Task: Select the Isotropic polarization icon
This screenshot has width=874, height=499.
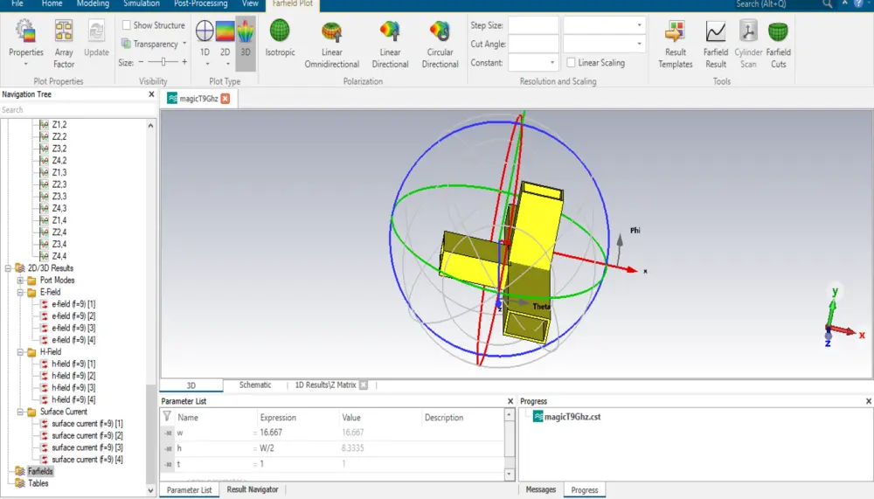Action: click(280, 38)
